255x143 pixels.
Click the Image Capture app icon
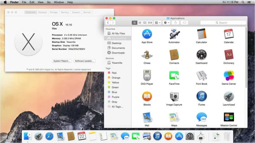pos(174,96)
